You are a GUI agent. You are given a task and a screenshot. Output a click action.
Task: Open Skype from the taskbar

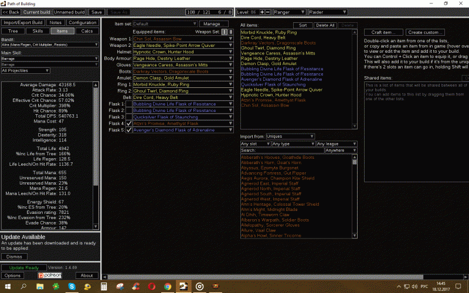[72, 287]
